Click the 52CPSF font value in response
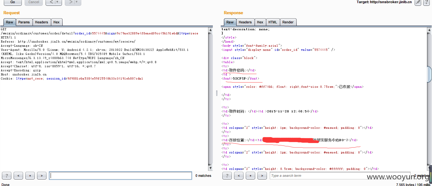Screen dimensions: 432x186 pyautogui.click(x=239, y=78)
